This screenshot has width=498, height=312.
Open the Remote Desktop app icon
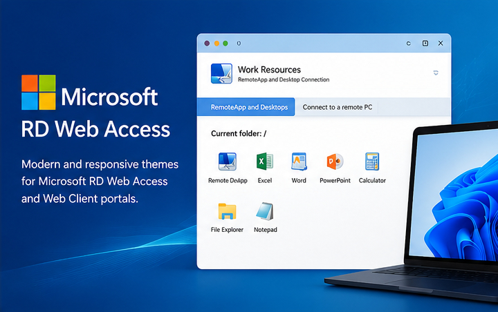pos(228,162)
